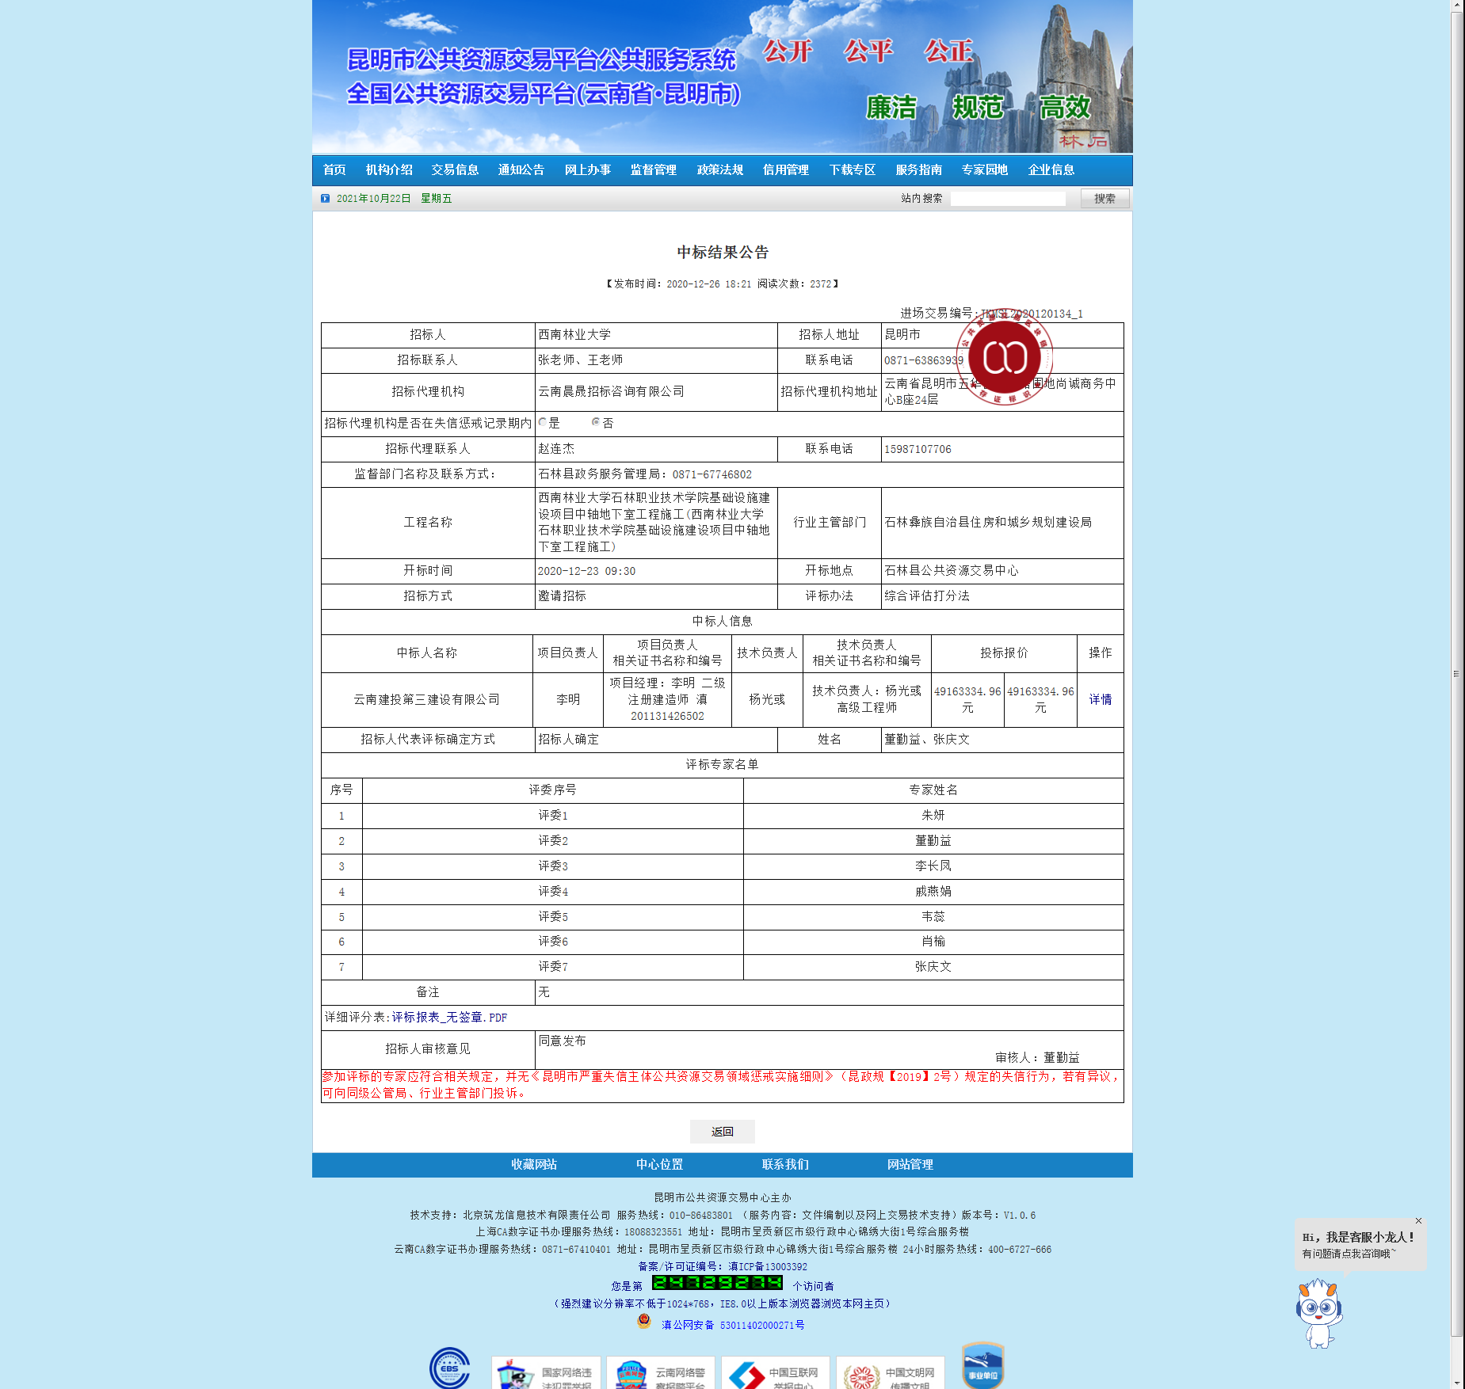Click the 中标结果公告 heading
The height and width of the screenshot is (1389, 1465).
(723, 253)
